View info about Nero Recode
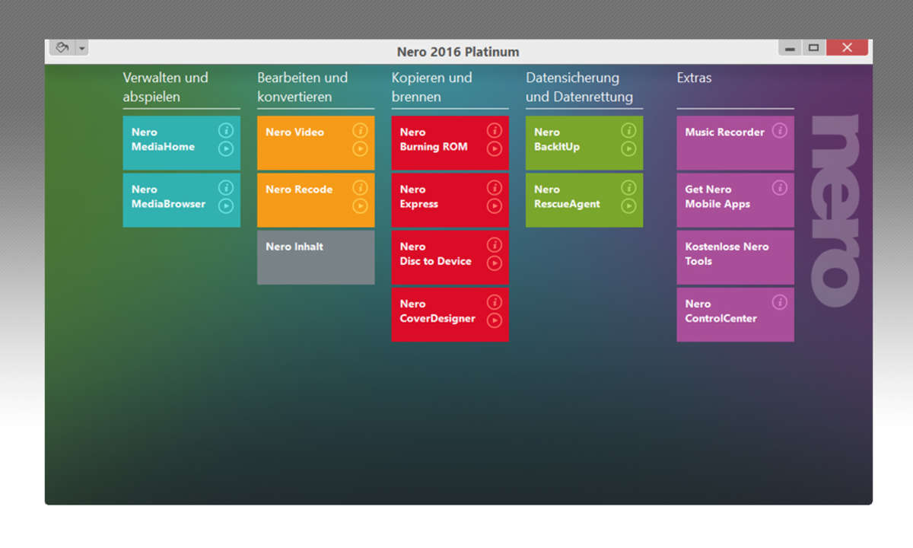Screen dimensions: 913x548 (360, 187)
